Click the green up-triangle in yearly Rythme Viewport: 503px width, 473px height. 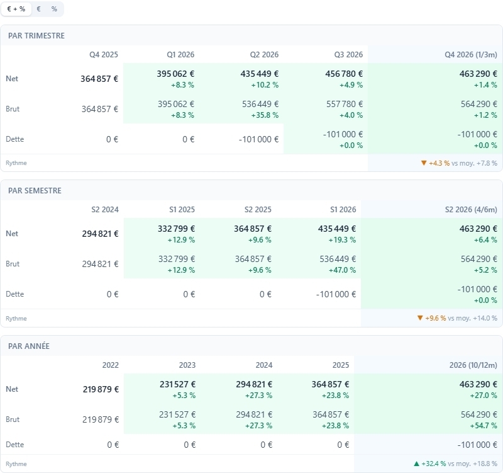point(416,464)
